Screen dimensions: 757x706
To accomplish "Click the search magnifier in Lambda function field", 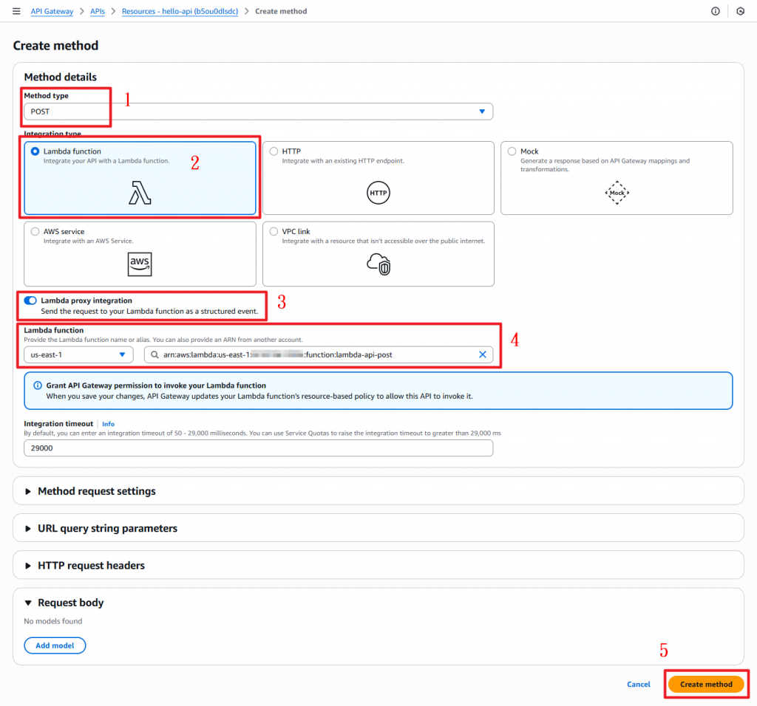I will [x=155, y=354].
